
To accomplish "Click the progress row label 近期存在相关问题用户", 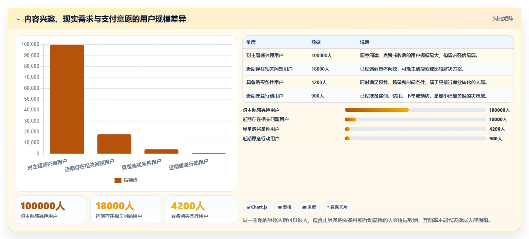I will click(x=266, y=119).
